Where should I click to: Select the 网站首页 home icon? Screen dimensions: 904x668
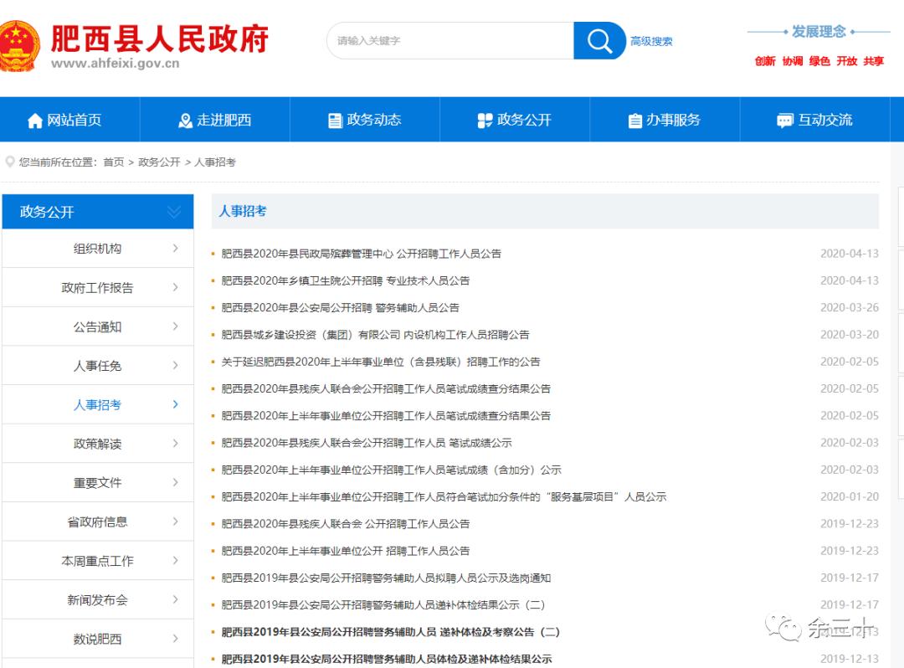(33, 119)
